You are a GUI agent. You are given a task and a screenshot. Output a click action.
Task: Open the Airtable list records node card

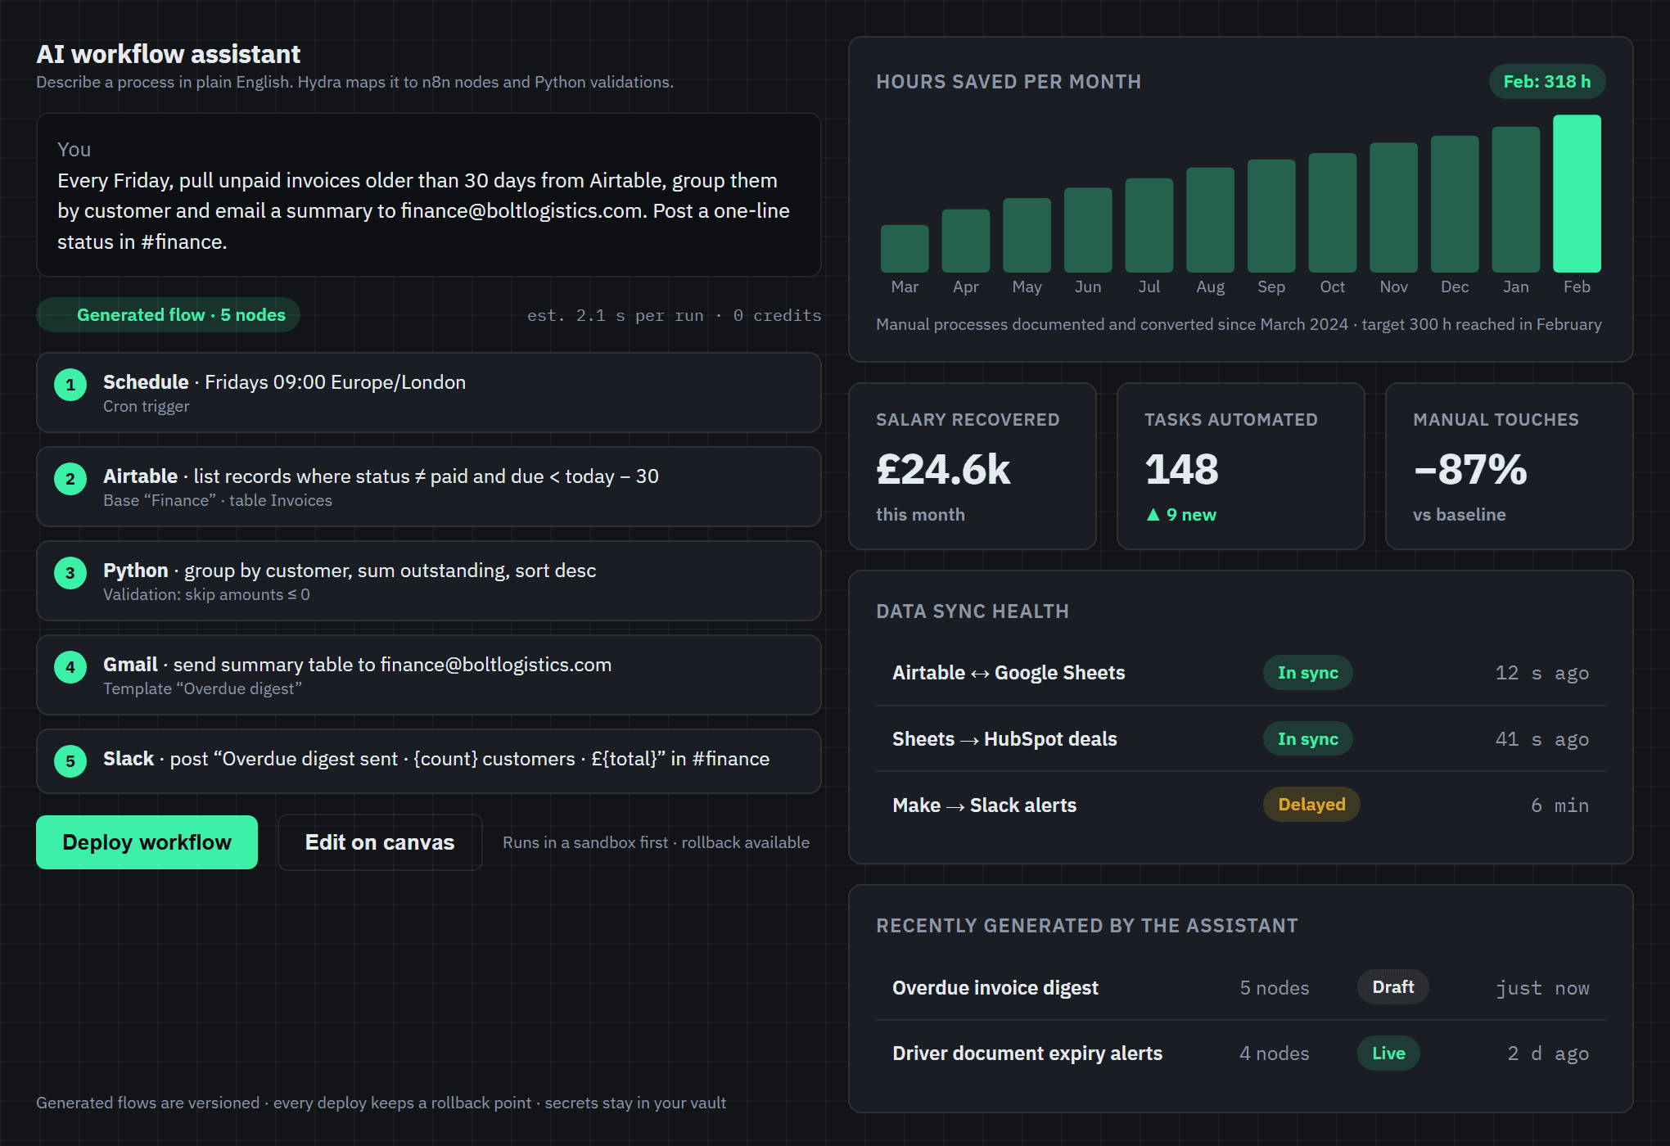tap(428, 487)
